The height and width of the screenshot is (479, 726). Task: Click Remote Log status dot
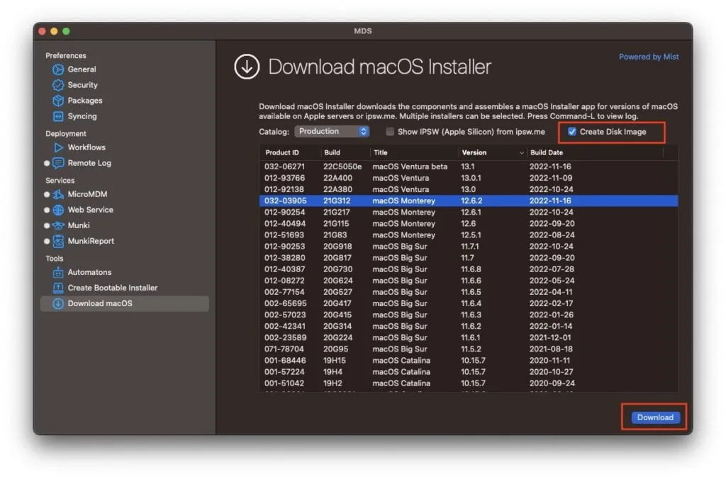[47, 163]
